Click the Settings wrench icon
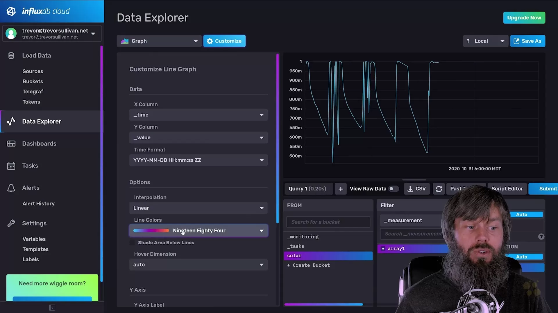The width and height of the screenshot is (558, 313). 11,223
